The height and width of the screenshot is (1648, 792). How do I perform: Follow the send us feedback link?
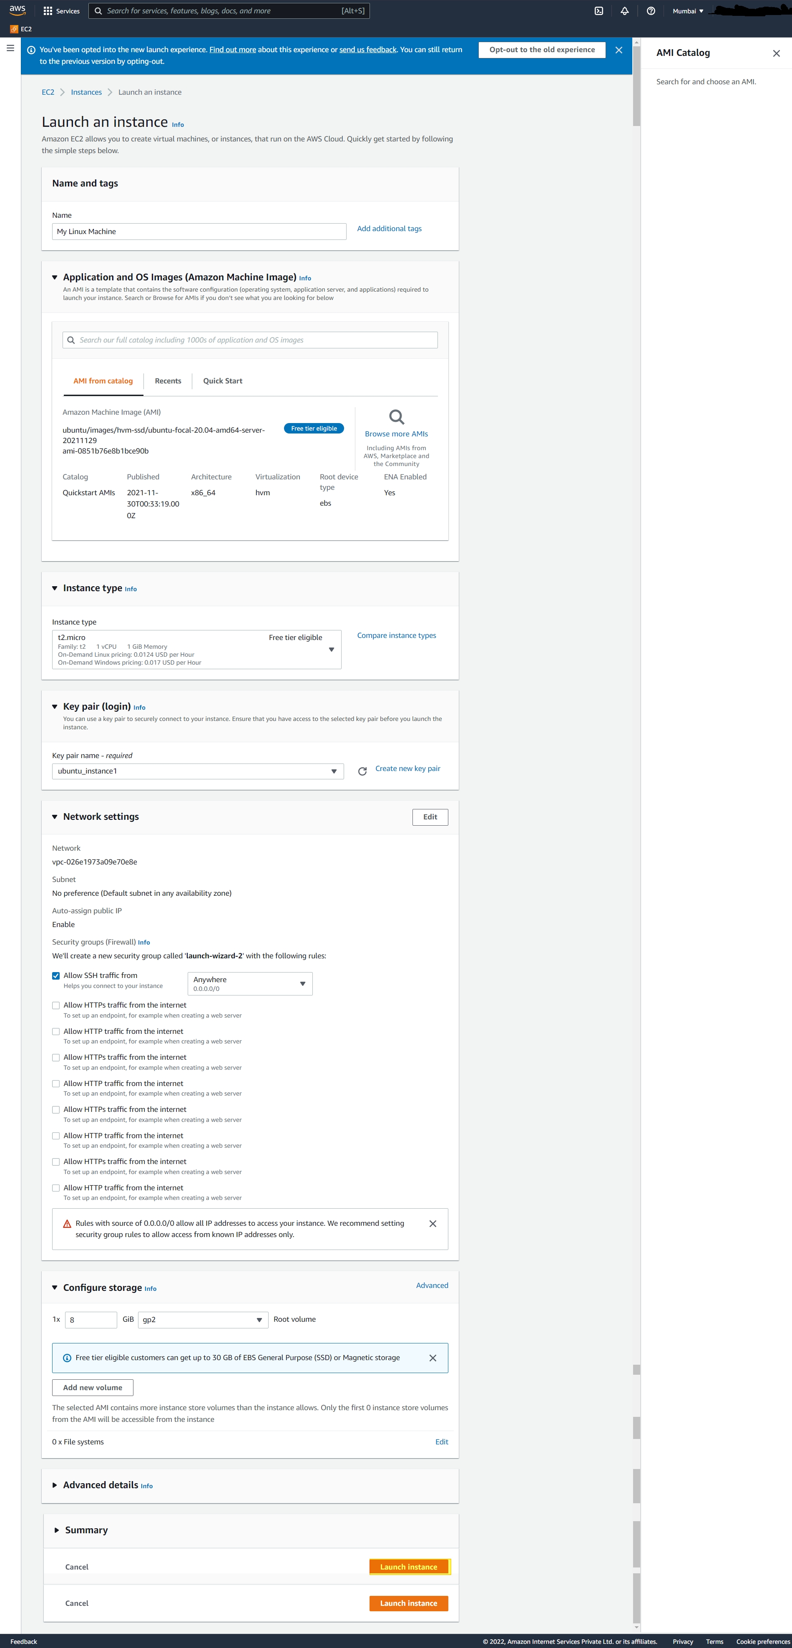tap(368, 50)
